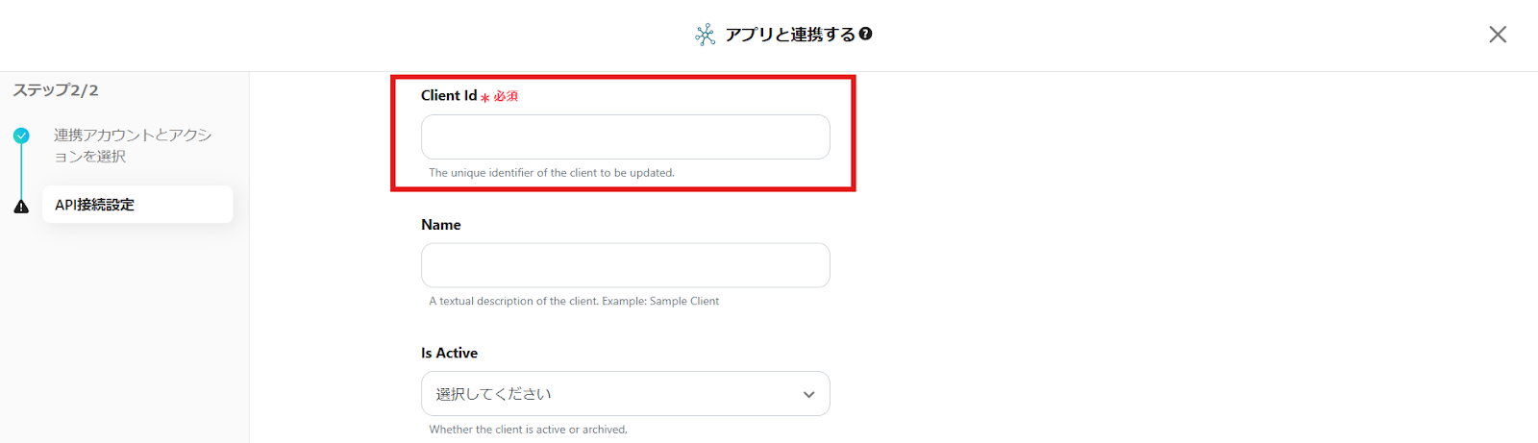
Task: Click the ステップ2/2 heading
Action: click(56, 90)
